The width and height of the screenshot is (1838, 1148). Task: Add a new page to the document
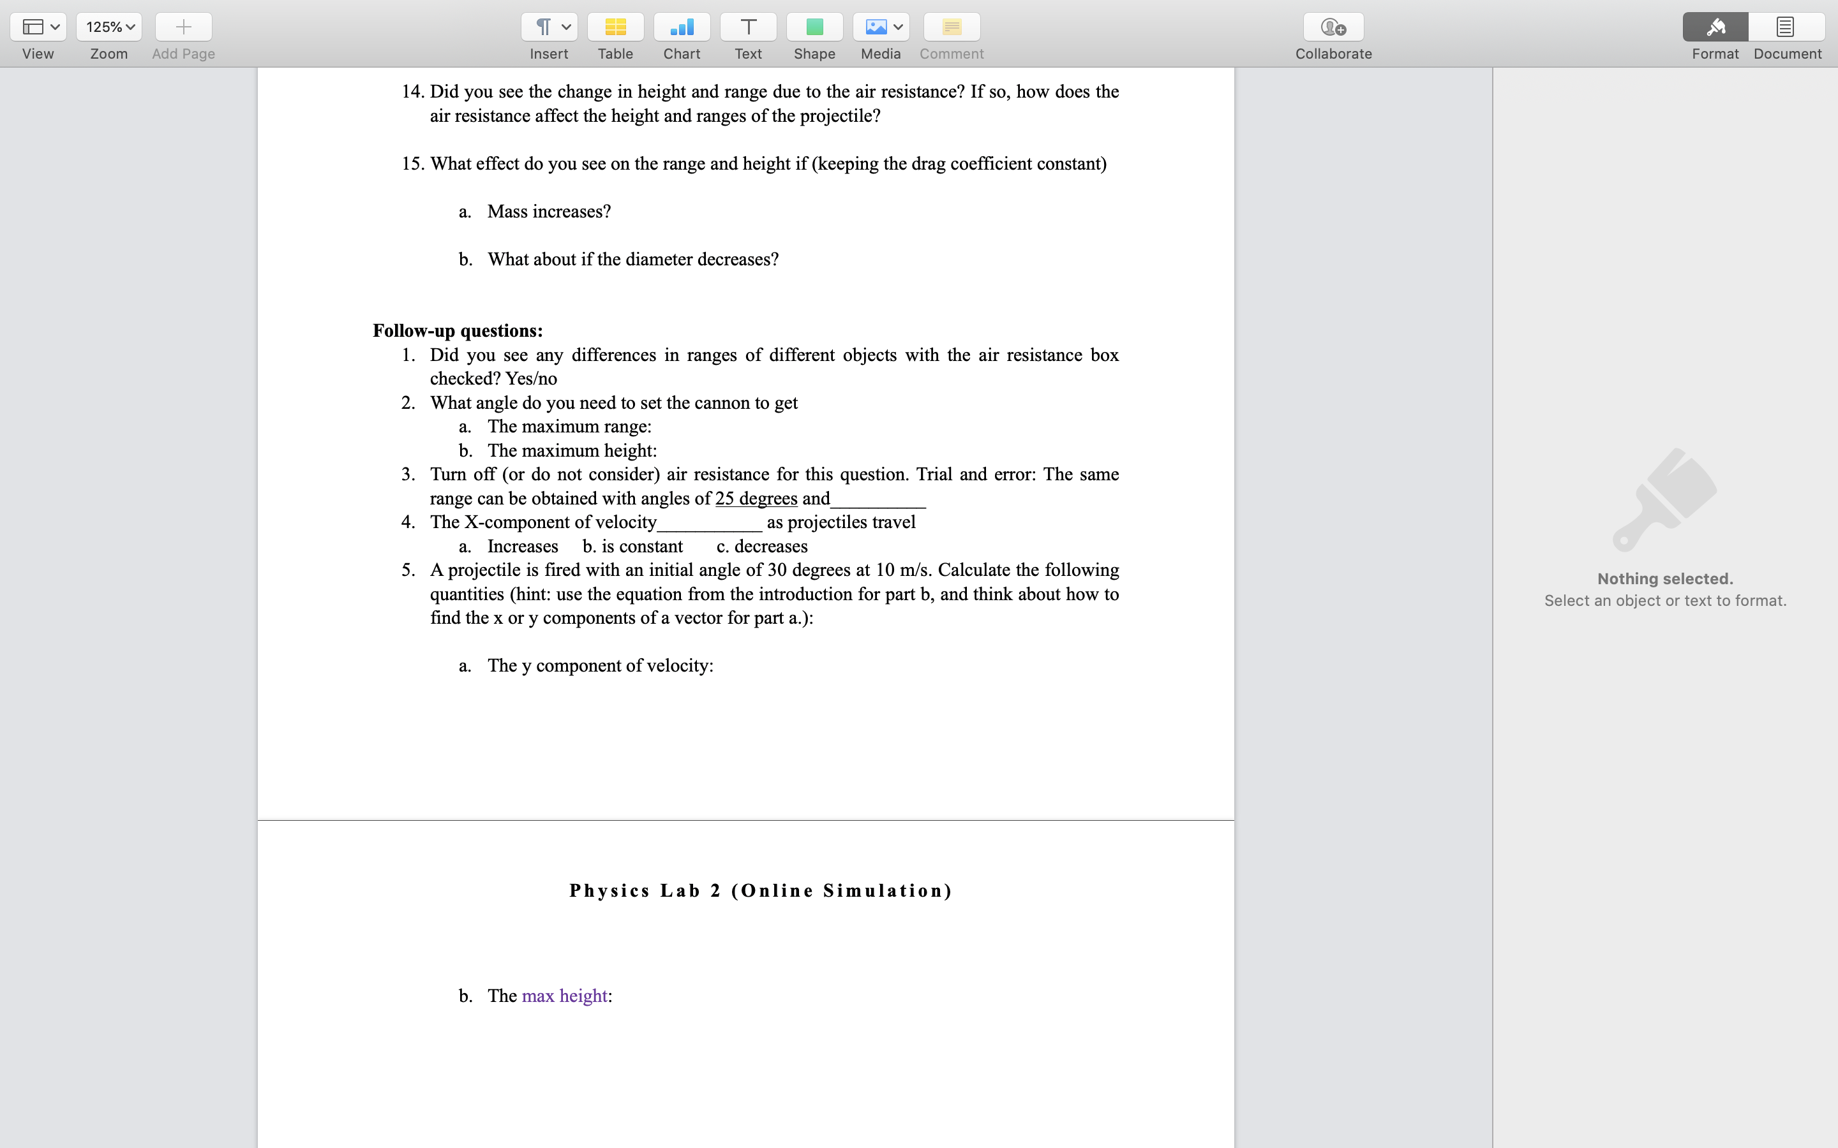pyautogui.click(x=183, y=27)
